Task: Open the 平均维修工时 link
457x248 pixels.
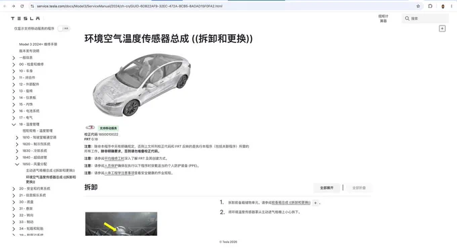Action: tap(114, 159)
